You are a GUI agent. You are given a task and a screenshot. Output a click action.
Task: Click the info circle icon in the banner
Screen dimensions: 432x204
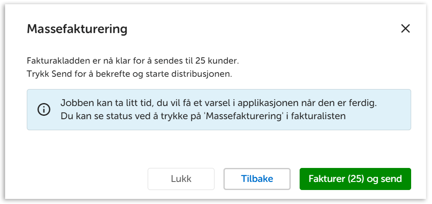pos(44,109)
